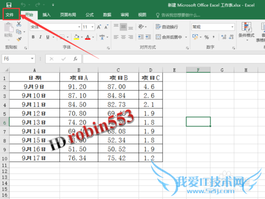265x199 pixels.
Task: Open the 公式 (Formulas) tab
Action: (90, 15)
